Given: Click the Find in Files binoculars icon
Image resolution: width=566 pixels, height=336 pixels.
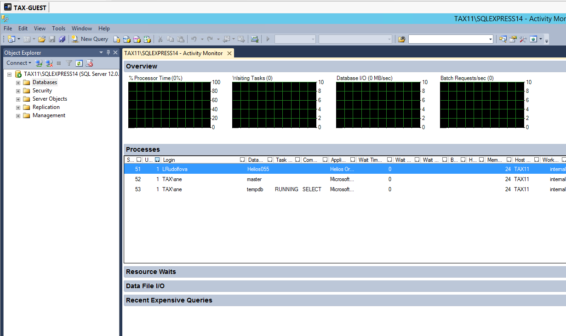Looking at the screenshot, I should (x=402, y=39).
